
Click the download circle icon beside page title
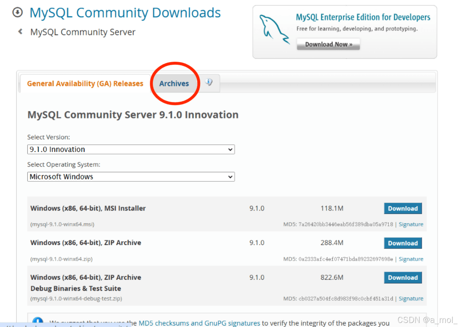[x=17, y=13]
